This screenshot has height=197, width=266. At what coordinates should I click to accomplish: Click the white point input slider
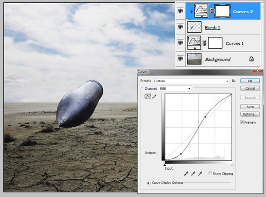[x=232, y=165]
